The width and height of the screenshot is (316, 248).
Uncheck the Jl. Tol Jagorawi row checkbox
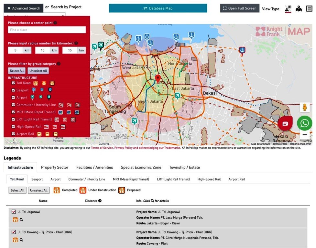[14, 212]
